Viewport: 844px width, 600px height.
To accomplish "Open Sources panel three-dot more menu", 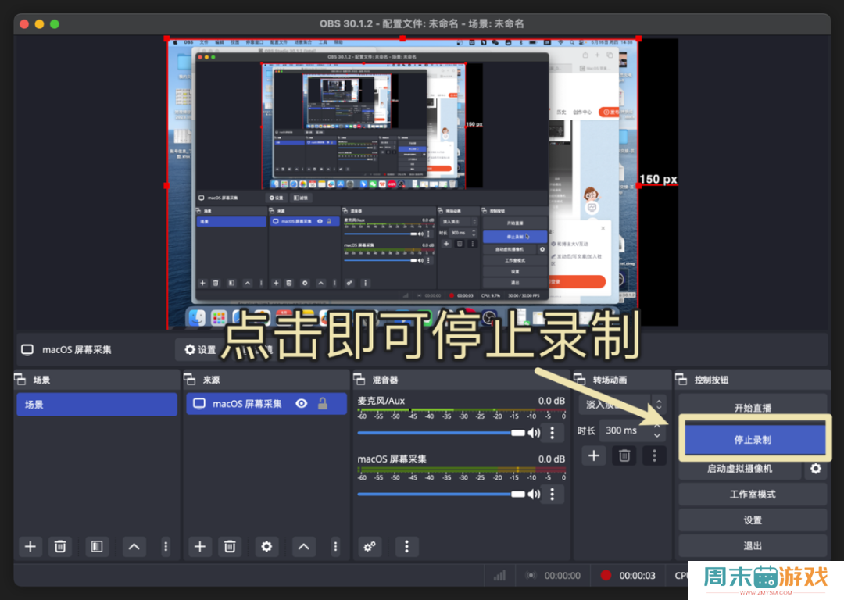I will [x=335, y=546].
